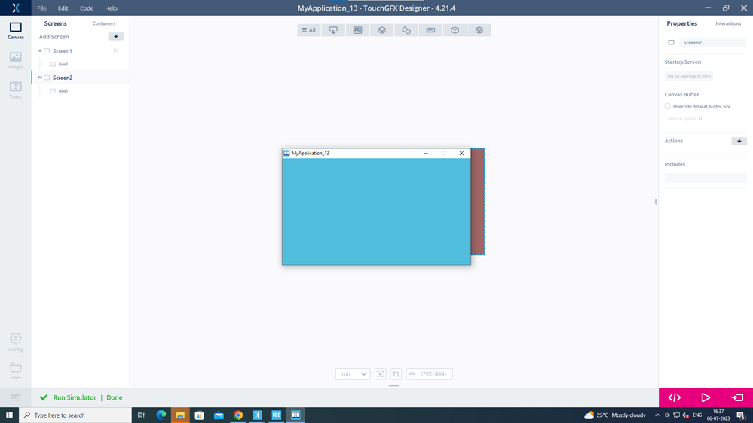Screen dimensions: 753x423
Task: Click the taskbar search box
Action: click(x=75, y=415)
